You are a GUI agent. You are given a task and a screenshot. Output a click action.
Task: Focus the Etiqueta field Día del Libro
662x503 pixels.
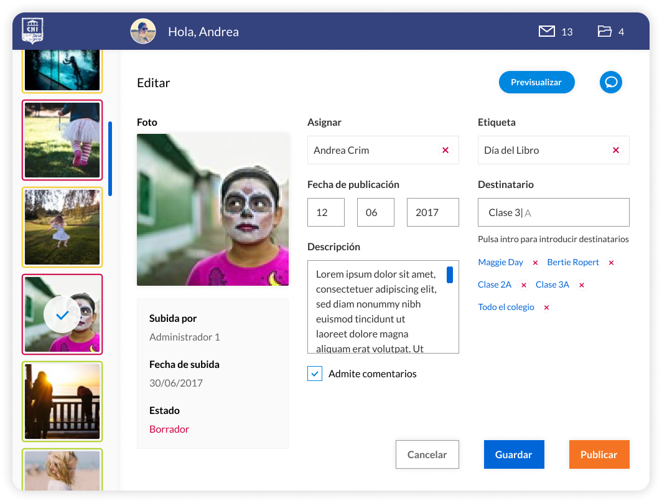(554, 150)
